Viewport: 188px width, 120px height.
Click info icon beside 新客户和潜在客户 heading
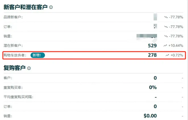pyautogui.click(x=51, y=7)
